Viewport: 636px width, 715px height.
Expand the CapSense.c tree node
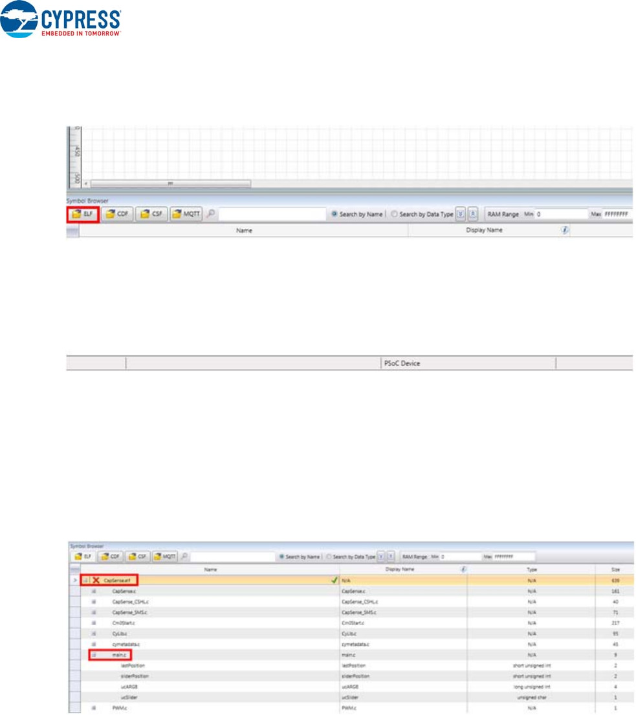(94, 591)
